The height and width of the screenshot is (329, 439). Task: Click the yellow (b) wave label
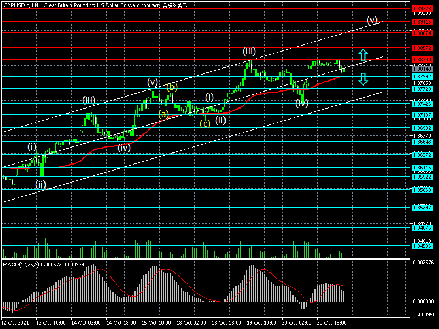coord(172,87)
